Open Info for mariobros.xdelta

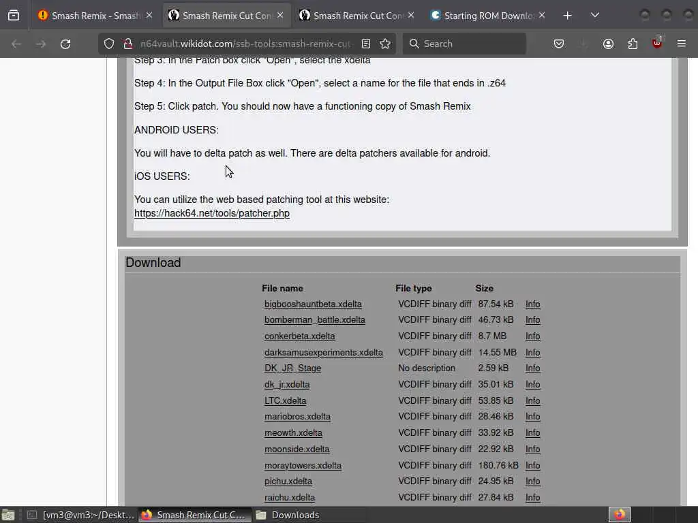coord(532,417)
